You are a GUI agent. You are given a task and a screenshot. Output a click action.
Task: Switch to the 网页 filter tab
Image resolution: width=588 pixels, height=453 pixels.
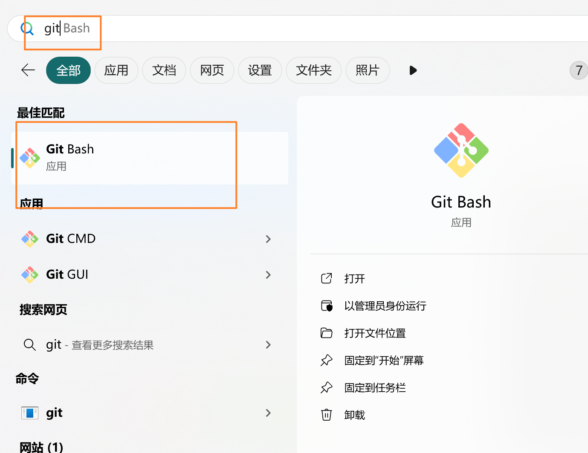(x=212, y=70)
